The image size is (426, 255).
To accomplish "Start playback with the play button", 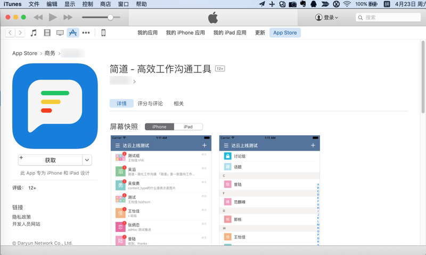I will pyautogui.click(x=53, y=18).
